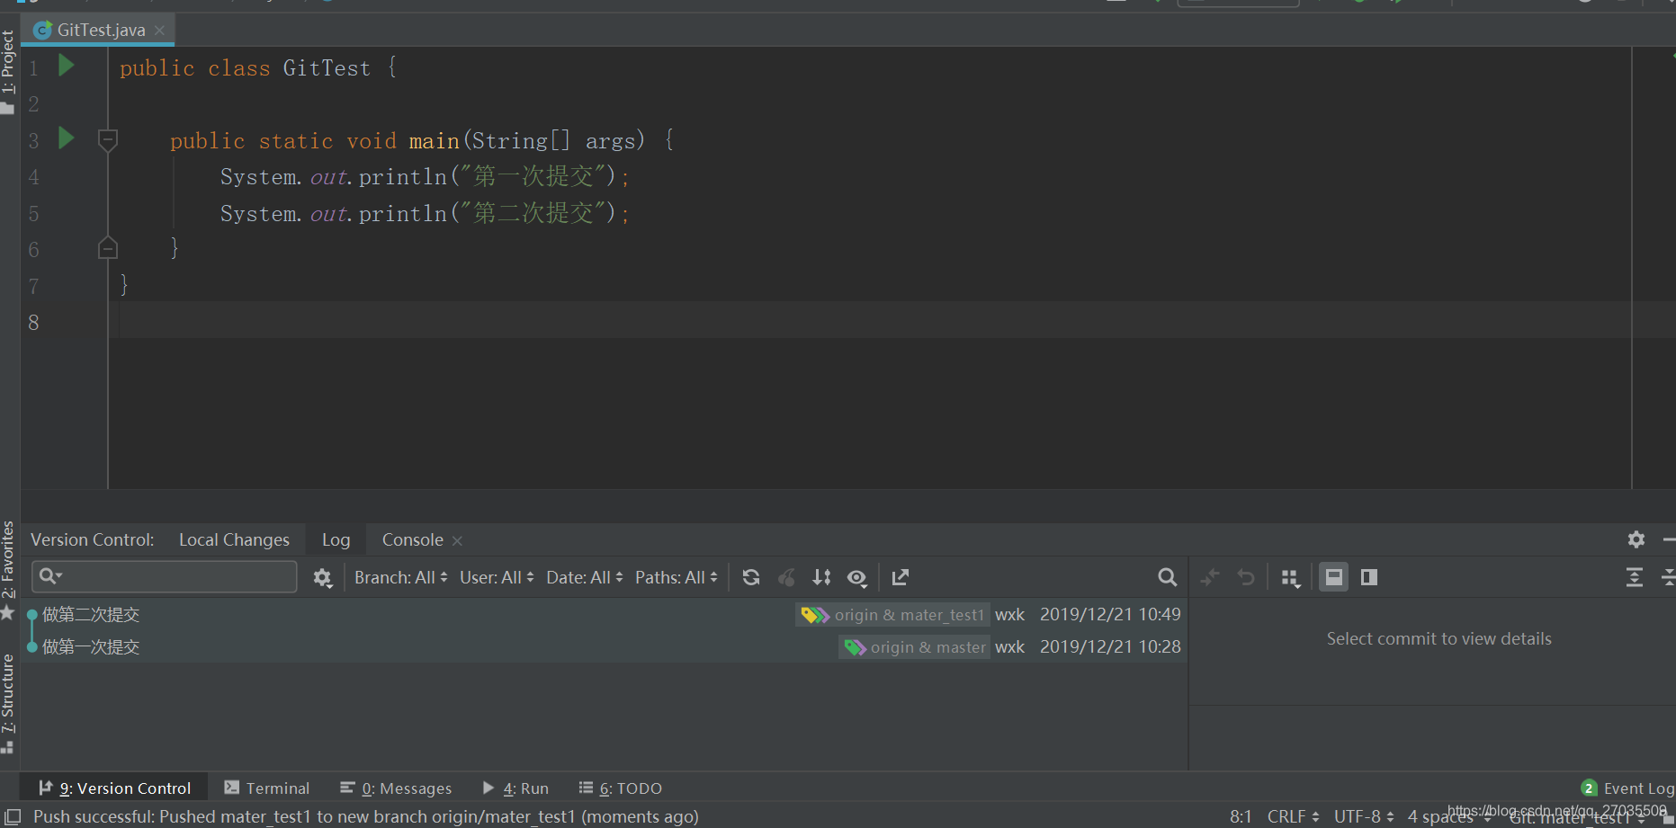Click the wxk author of the 10:49 commit
The width and height of the screenshot is (1676, 828).
(1009, 614)
